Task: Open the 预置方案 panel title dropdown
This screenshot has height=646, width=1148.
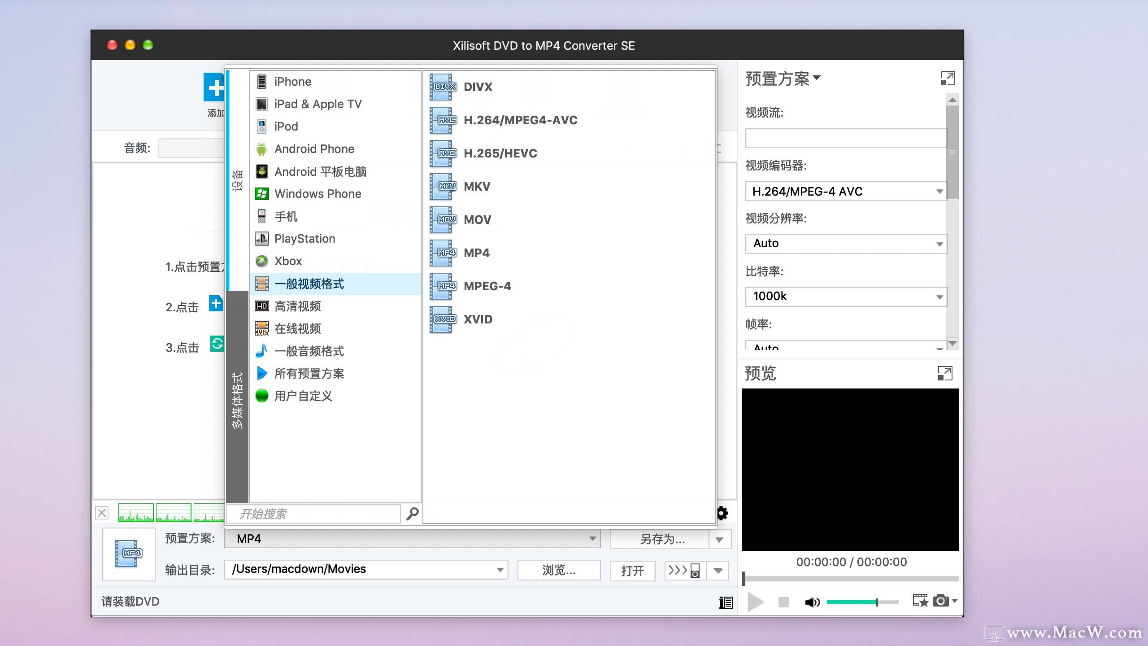Action: tap(783, 79)
